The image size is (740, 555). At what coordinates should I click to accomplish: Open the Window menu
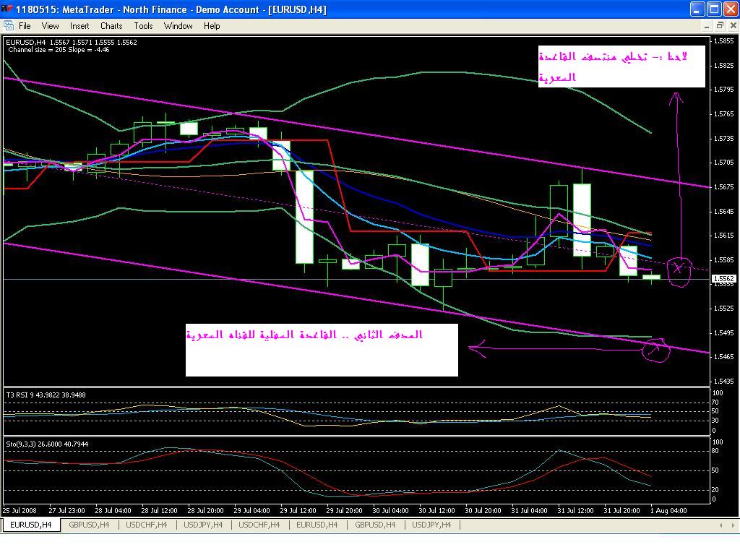click(178, 26)
